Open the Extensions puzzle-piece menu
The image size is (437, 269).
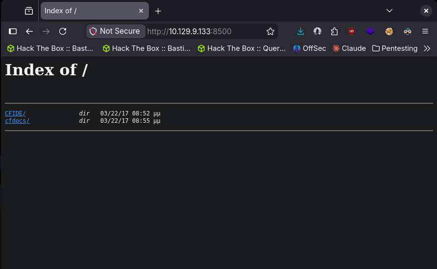click(334, 31)
